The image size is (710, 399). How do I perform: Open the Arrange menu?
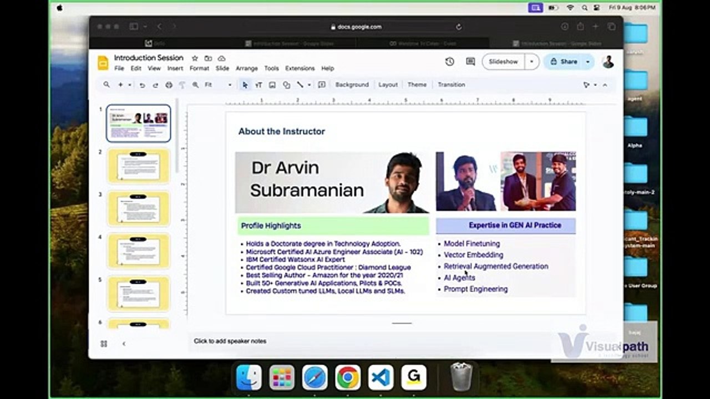tap(247, 68)
